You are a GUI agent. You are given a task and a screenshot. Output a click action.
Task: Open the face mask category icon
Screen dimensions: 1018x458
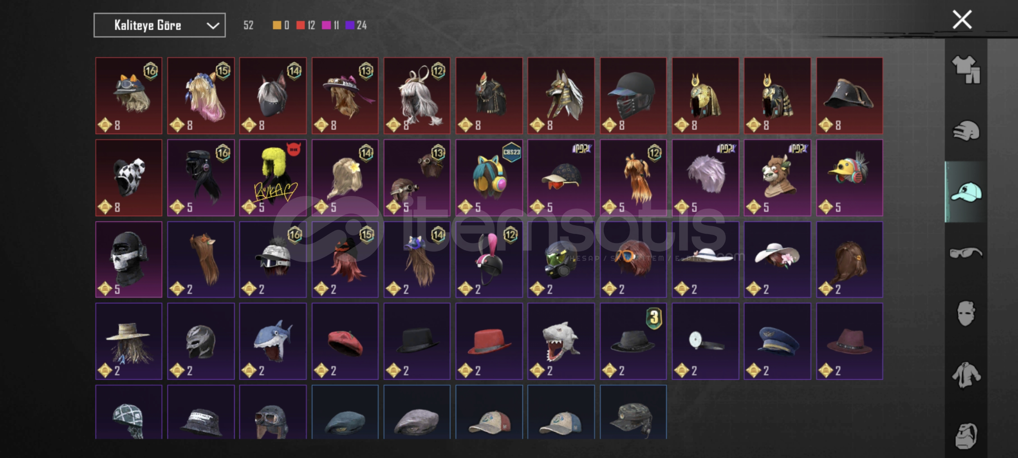966,313
